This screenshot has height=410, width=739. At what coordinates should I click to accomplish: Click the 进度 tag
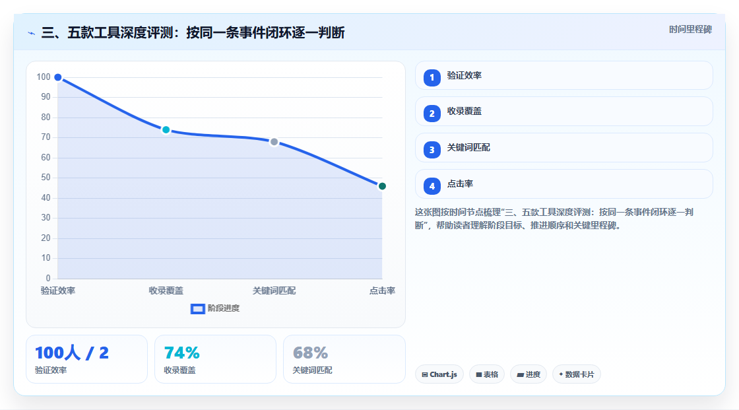pos(529,374)
